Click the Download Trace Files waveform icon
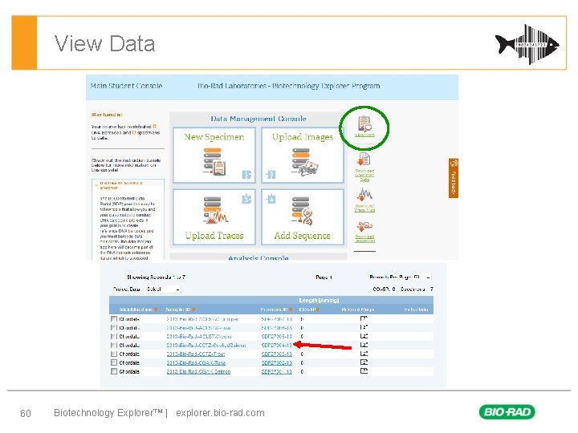This screenshot has width=578, height=433. [364, 194]
